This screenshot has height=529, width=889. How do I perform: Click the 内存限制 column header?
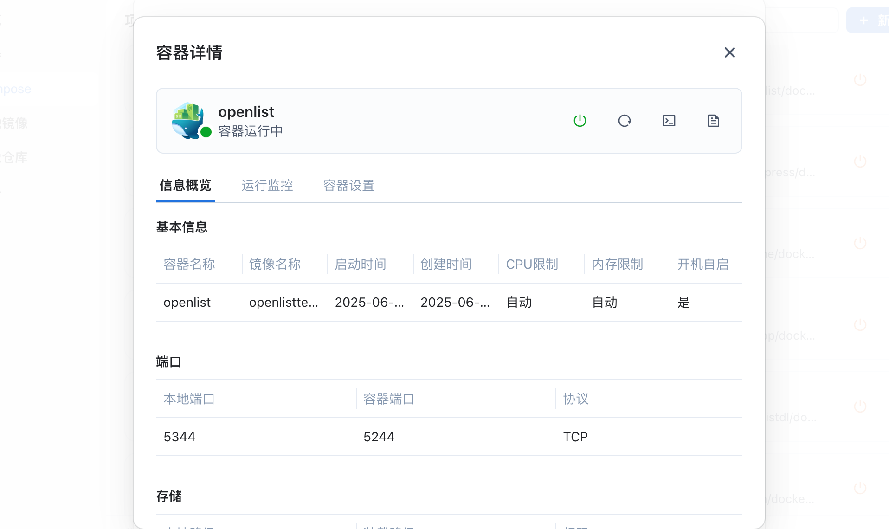point(617,264)
